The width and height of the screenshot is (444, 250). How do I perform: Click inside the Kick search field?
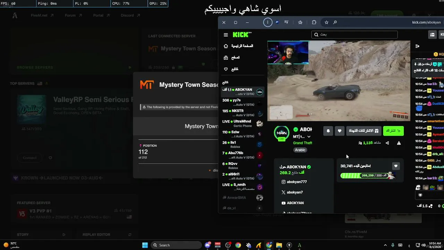[x=355, y=35]
